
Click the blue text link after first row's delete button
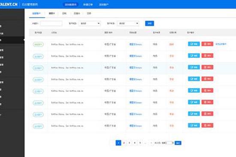click(221, 44)
